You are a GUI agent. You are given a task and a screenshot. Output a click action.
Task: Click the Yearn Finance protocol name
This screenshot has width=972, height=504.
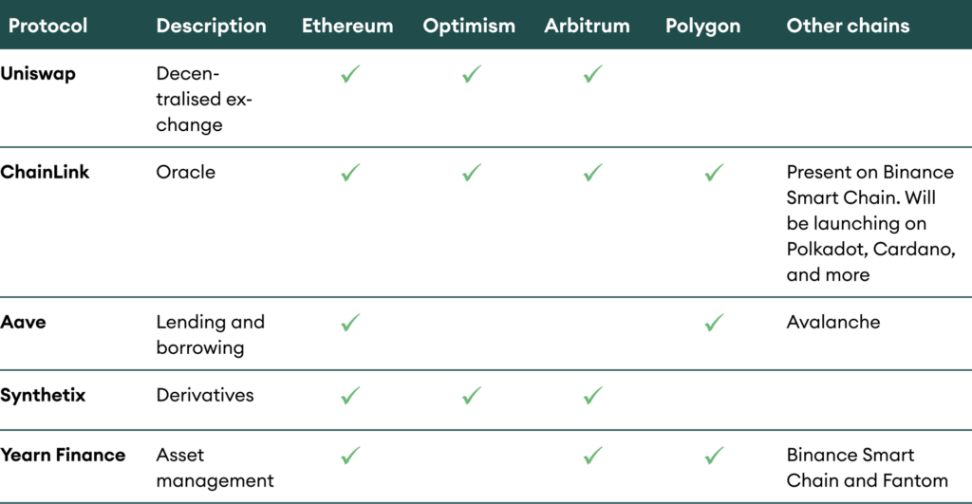point(63,455)
